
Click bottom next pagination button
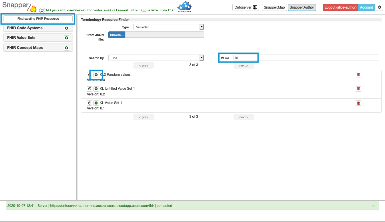click(x=244, y=117)
